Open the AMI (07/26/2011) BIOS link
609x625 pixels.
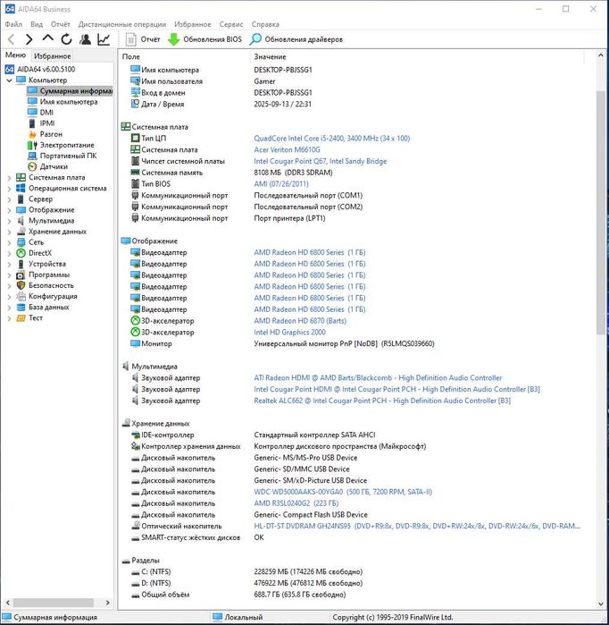click(281, 184)
